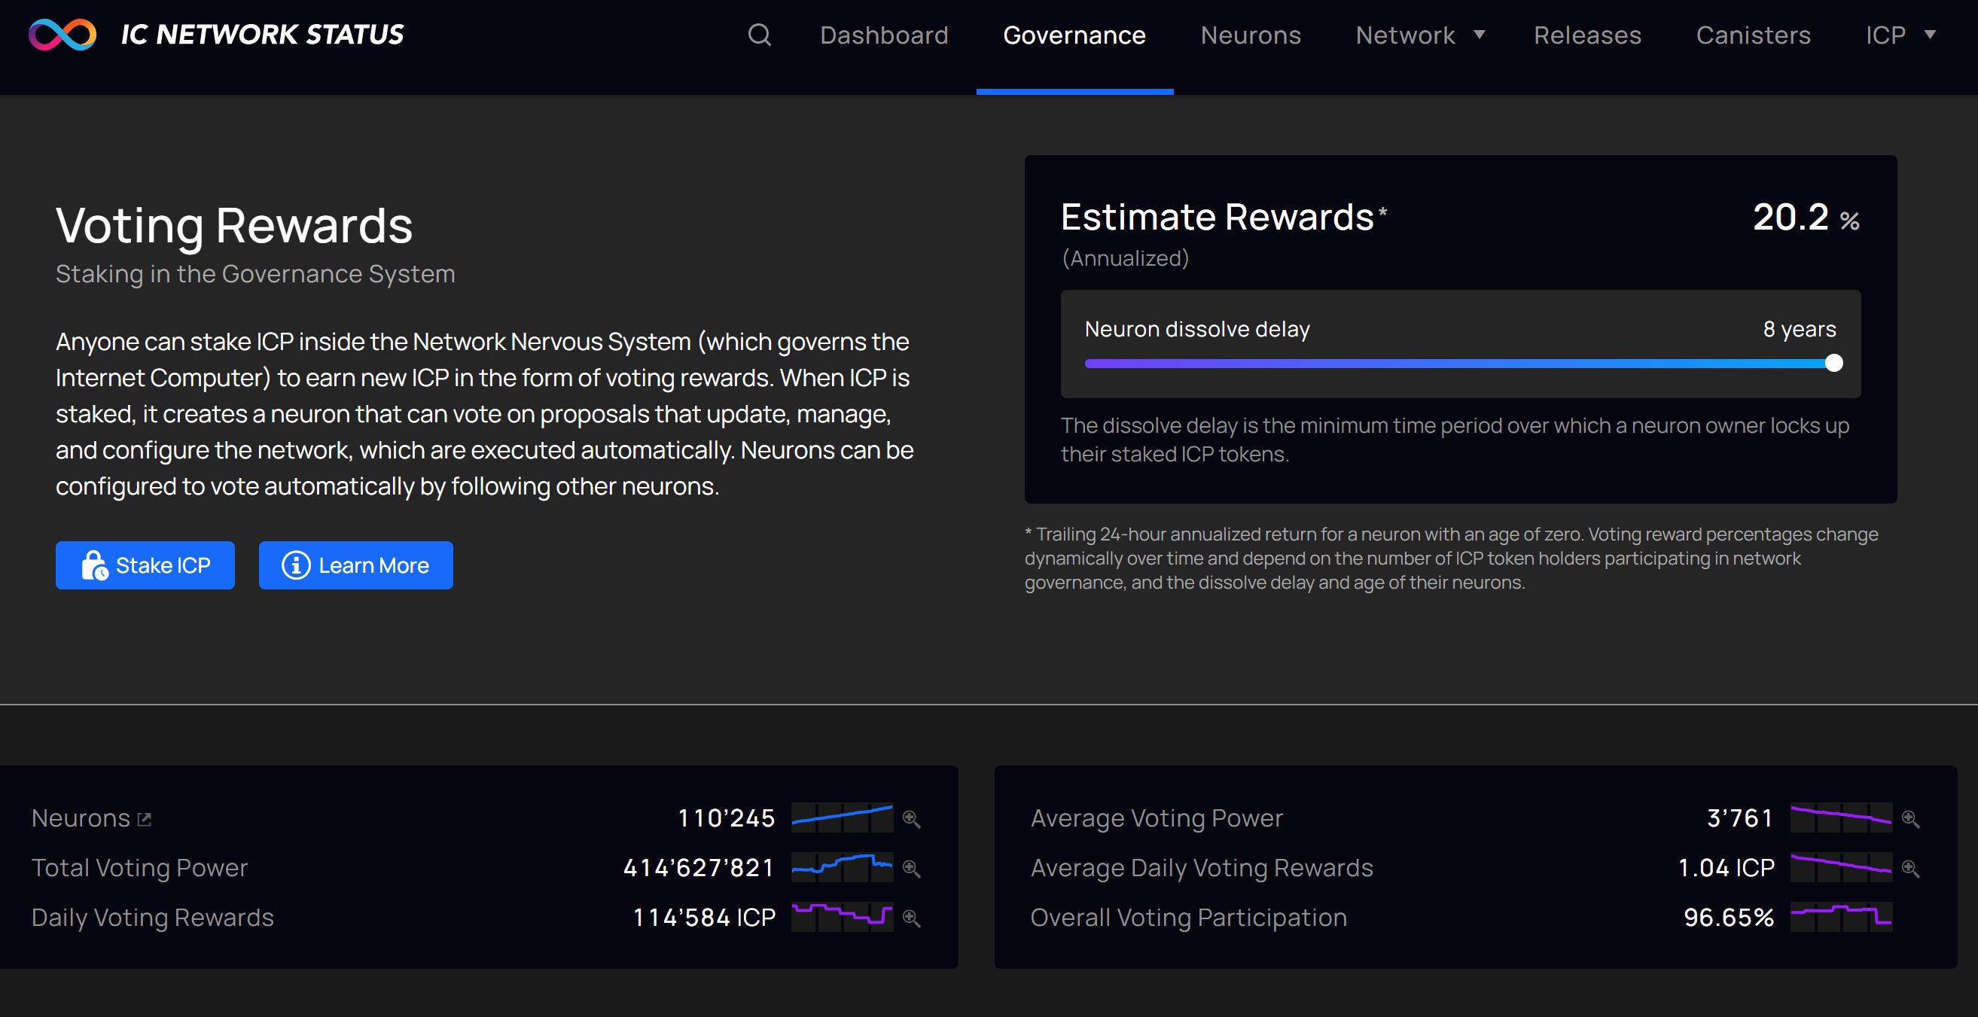This screenshot has width=1978, height=1017.
Task: Click the search magnifier icon in the navbar
Action: [760, 35]
